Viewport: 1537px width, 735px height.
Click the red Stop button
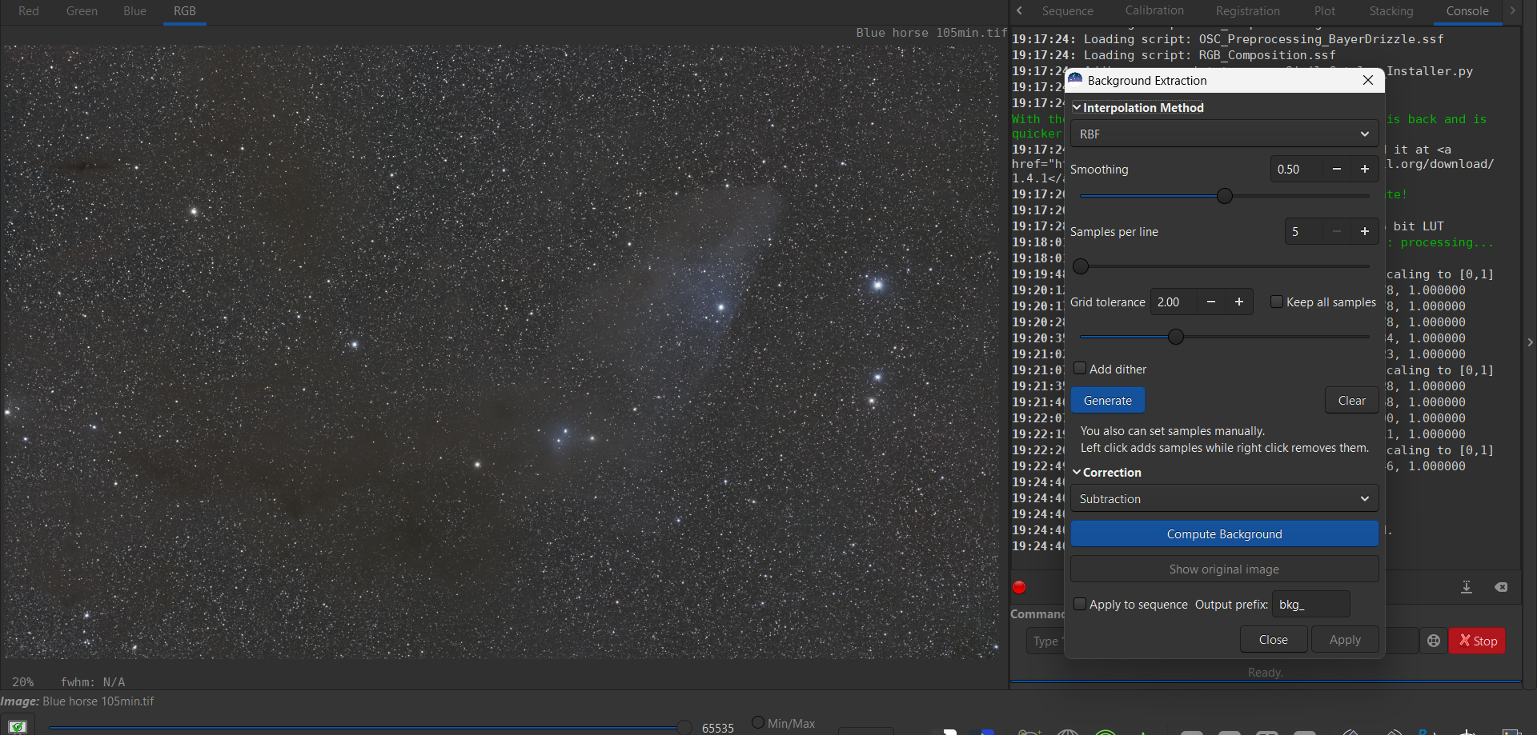tap(1478, 641)
